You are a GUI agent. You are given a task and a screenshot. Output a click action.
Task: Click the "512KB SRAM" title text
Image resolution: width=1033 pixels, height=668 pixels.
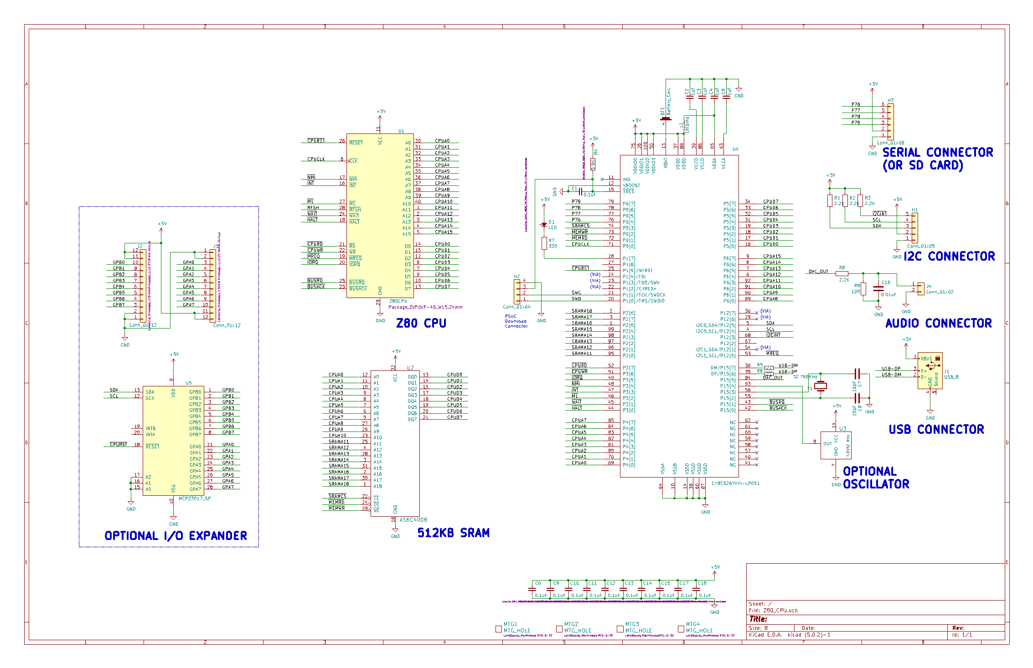tap(453, 533)
